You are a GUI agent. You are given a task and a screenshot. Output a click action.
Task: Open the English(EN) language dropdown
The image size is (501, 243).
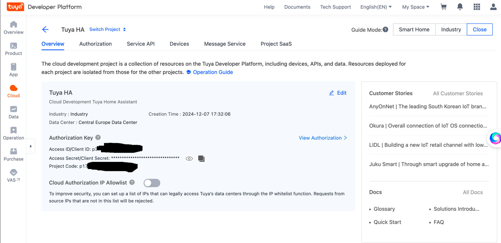[x=376, y=7]
